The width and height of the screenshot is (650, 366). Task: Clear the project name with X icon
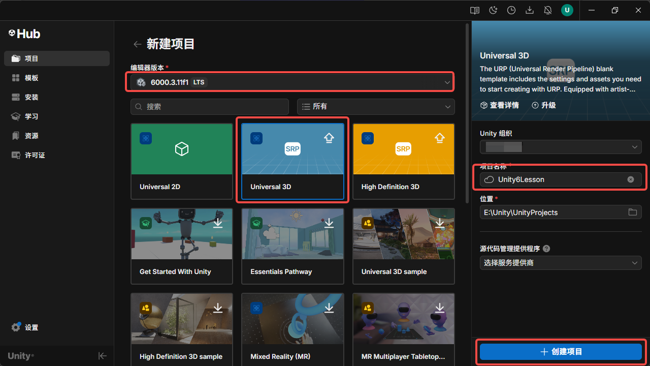pyautogui.click(x=631, y=179)
